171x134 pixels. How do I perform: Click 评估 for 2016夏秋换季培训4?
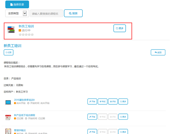[113, 101]
